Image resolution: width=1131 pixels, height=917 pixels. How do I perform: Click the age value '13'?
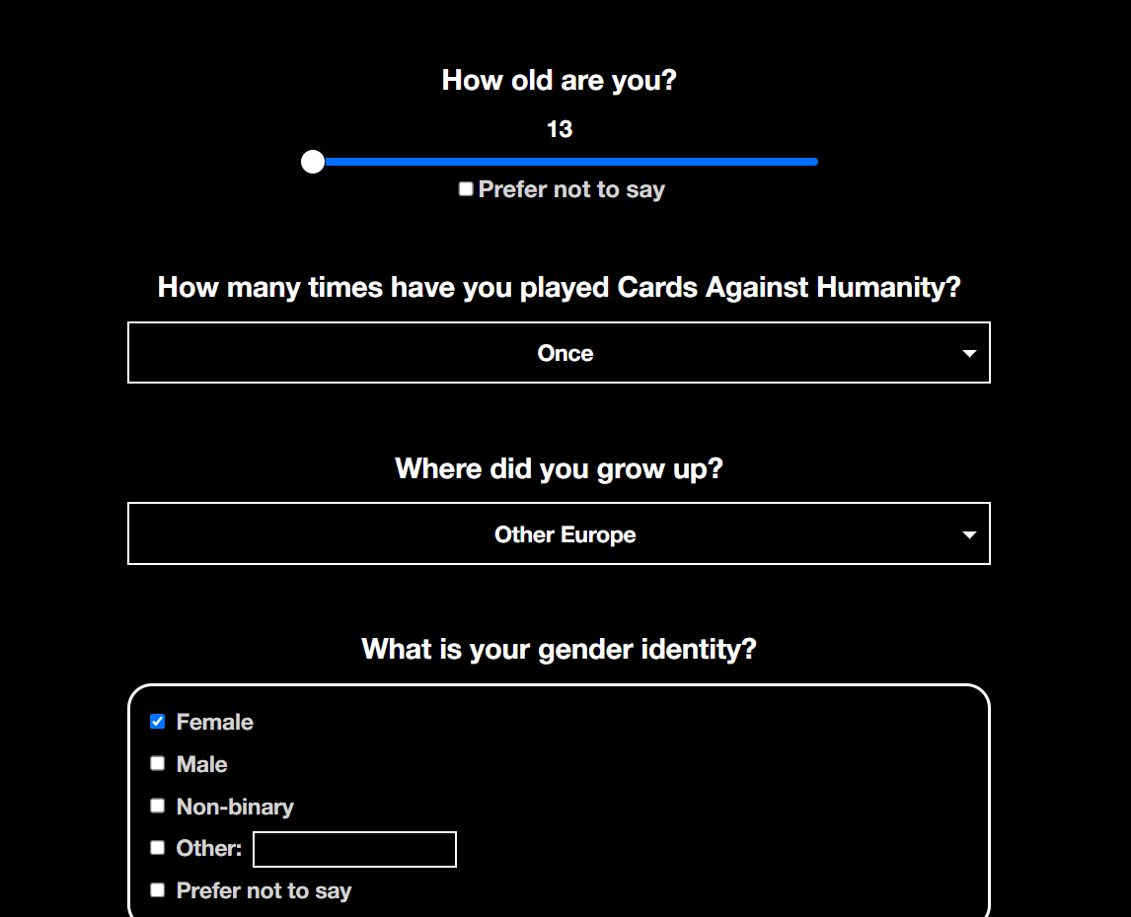point(560,129)
